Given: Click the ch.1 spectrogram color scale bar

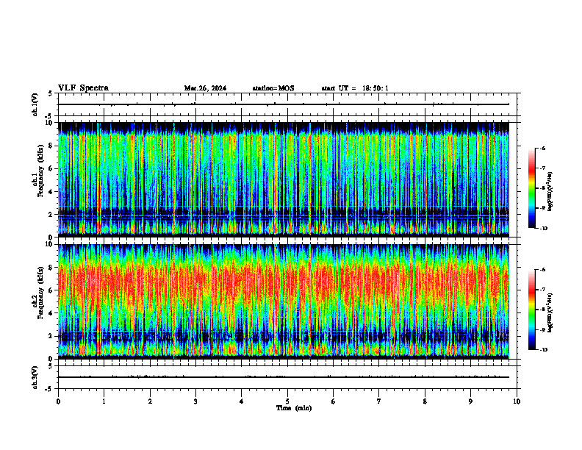Looking at the screenshot, I should click(x=532, y=188).
